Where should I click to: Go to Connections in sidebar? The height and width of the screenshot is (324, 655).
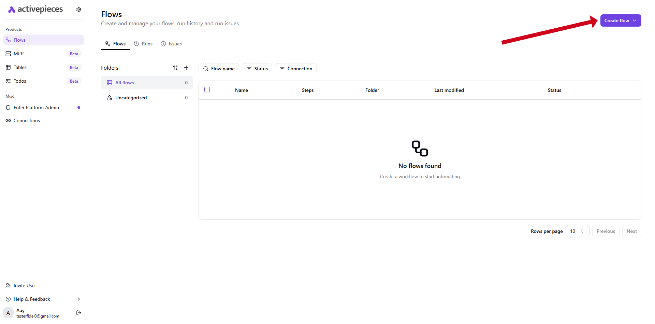click(27, 121)
